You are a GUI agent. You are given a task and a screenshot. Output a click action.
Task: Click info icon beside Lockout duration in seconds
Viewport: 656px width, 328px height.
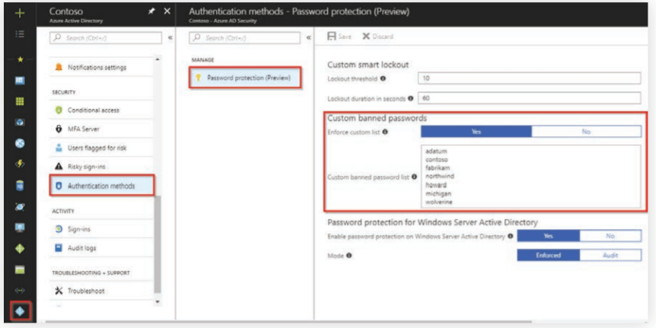point(410,98)
